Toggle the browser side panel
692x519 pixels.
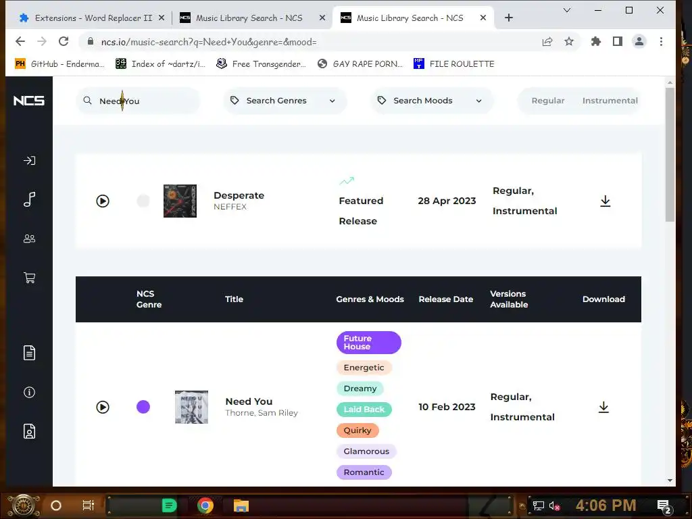coord(618,41)
